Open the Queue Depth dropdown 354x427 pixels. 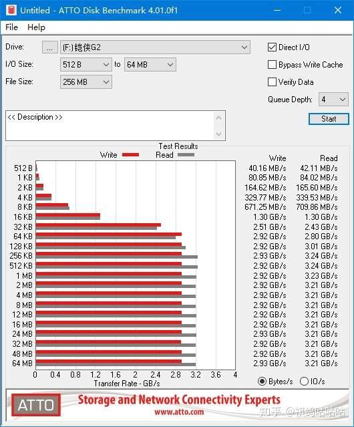point(333,100)
